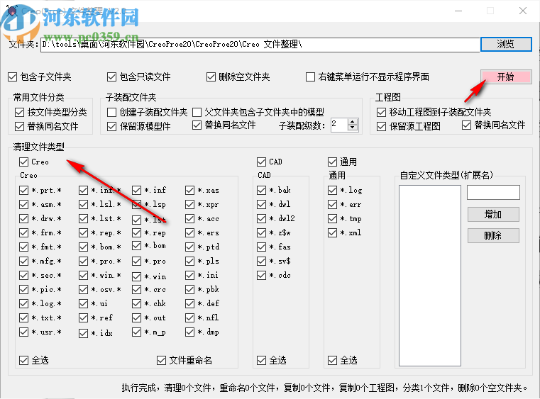
Task: Toggle the *.xml file type
Action: coord(332,233)
